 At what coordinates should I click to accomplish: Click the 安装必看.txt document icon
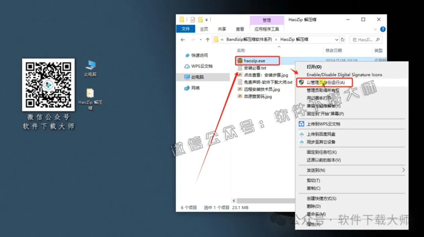click(240, 68)
